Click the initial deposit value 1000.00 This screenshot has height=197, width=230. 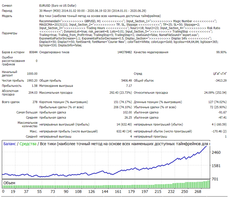(32, 74)
